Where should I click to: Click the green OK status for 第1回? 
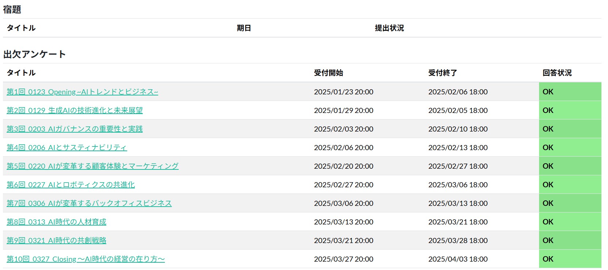pos(548,92)
